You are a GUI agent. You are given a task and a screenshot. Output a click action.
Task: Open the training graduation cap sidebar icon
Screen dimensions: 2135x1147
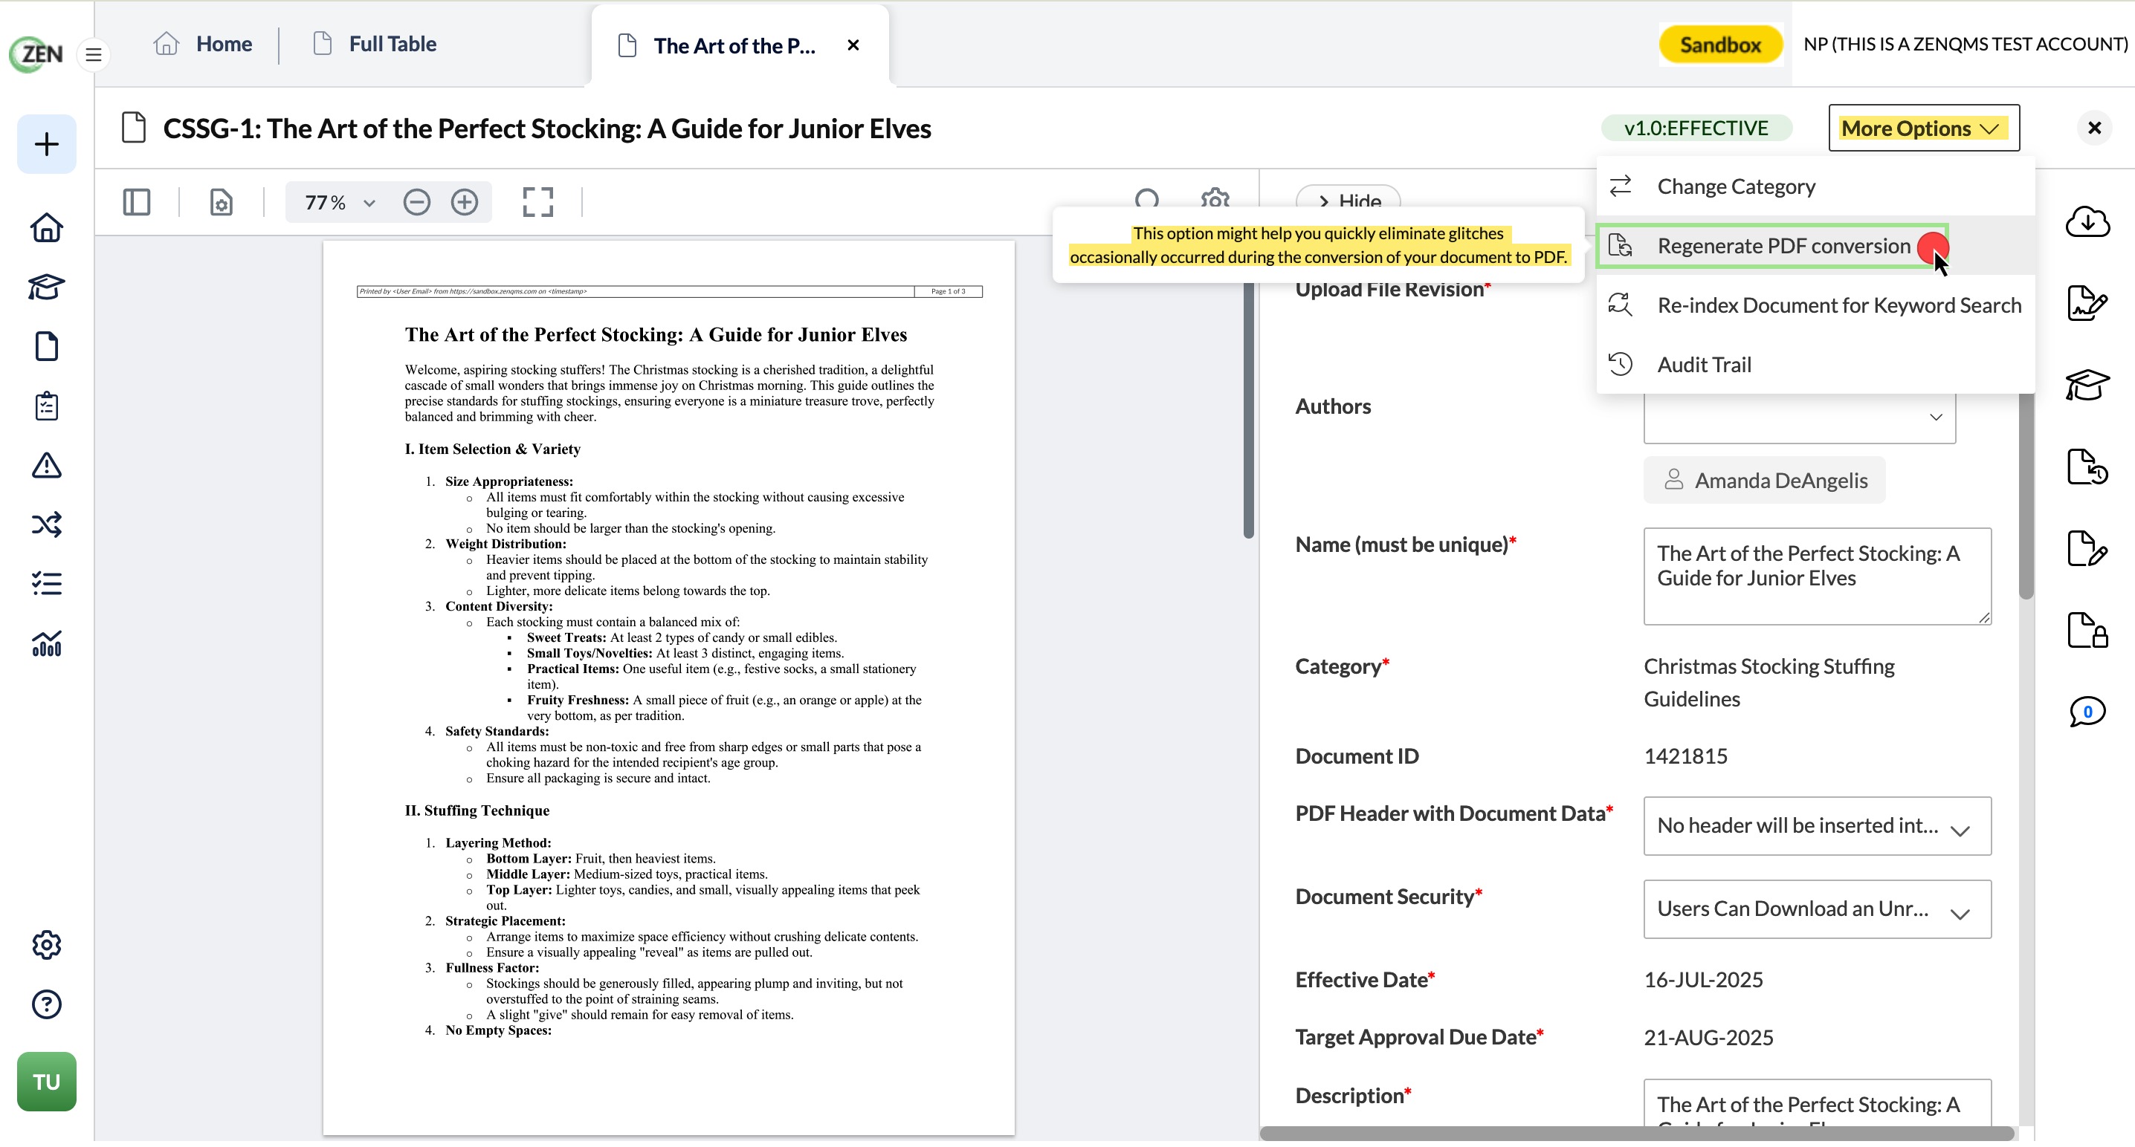46,287
